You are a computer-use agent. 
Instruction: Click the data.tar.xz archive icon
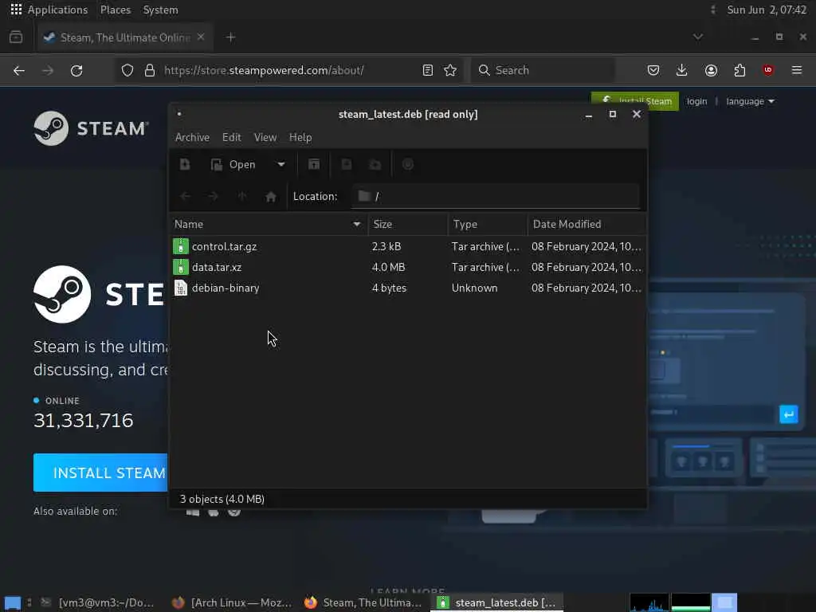(x=181, y=268)
